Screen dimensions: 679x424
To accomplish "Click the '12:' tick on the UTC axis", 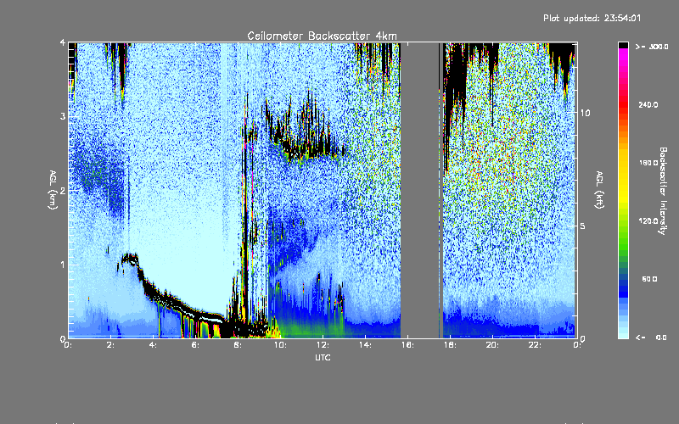I will [x=323, y=345].
